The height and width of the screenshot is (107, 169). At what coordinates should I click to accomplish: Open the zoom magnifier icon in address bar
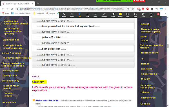(x=128, y=9)
